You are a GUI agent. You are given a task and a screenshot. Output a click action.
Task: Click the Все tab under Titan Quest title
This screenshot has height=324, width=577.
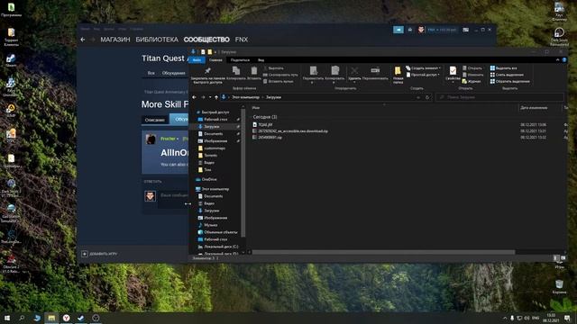point(151,73)
